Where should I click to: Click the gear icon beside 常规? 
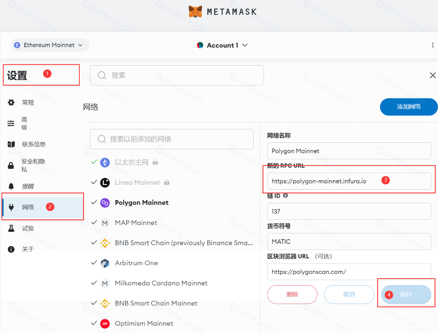point(11,103)
